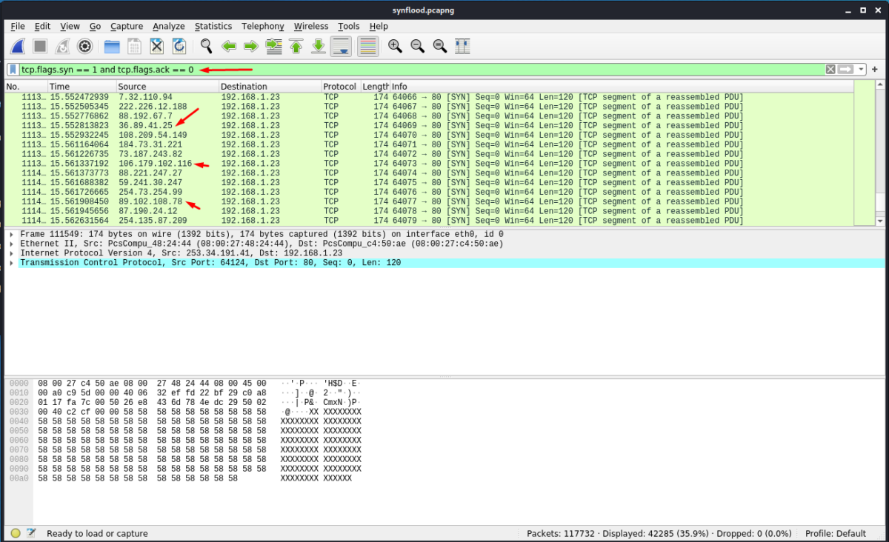Expand the Ethernet II detail row
This screenshot has height=542, width=889.
(11, 244)
